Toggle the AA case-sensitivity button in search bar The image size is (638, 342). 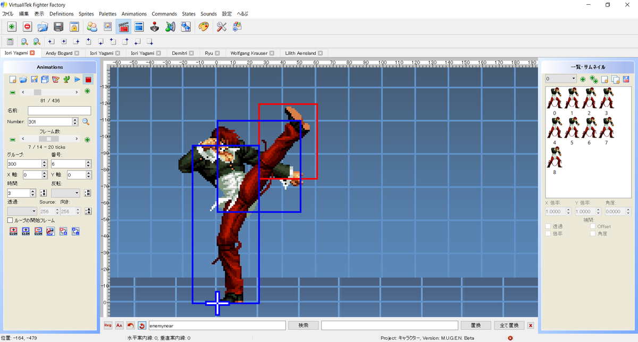coord(120,325)
